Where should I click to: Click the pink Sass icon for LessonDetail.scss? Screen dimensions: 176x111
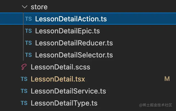tap(24, 67)
